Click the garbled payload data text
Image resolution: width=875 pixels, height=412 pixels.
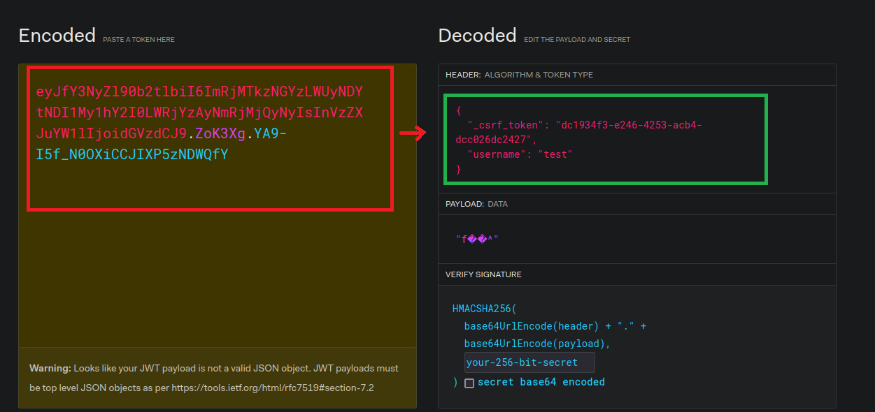click(476, 239)
